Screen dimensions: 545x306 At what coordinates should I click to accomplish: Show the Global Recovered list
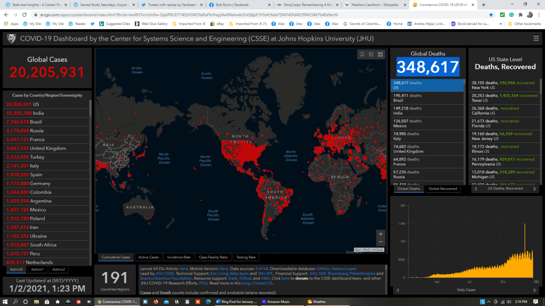[442, 189]
